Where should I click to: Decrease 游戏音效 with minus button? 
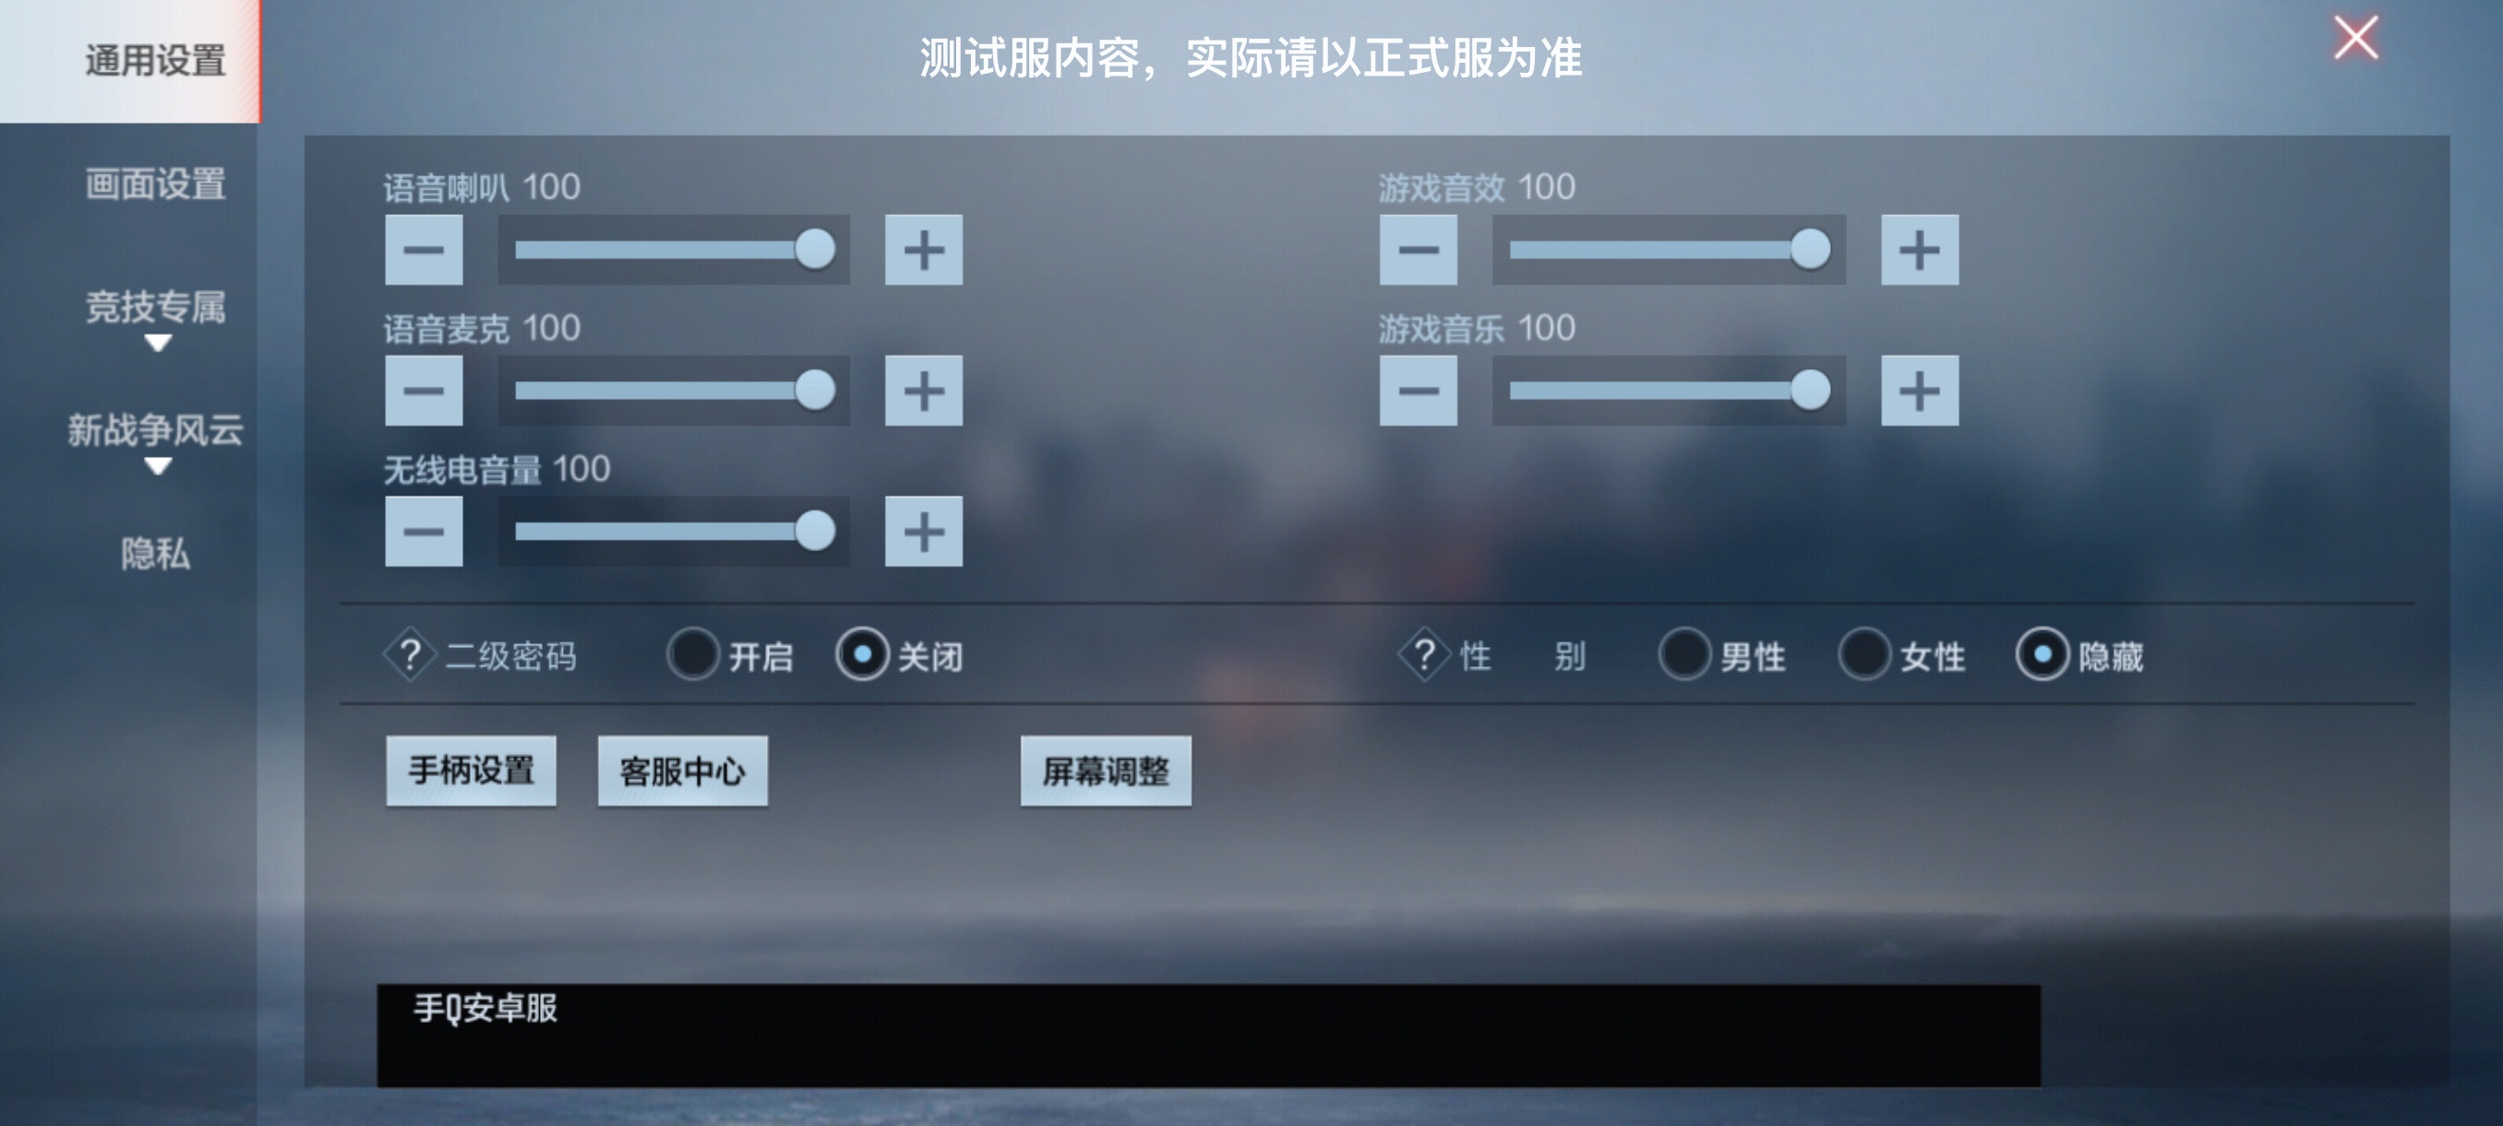(x=1418, y=250)
